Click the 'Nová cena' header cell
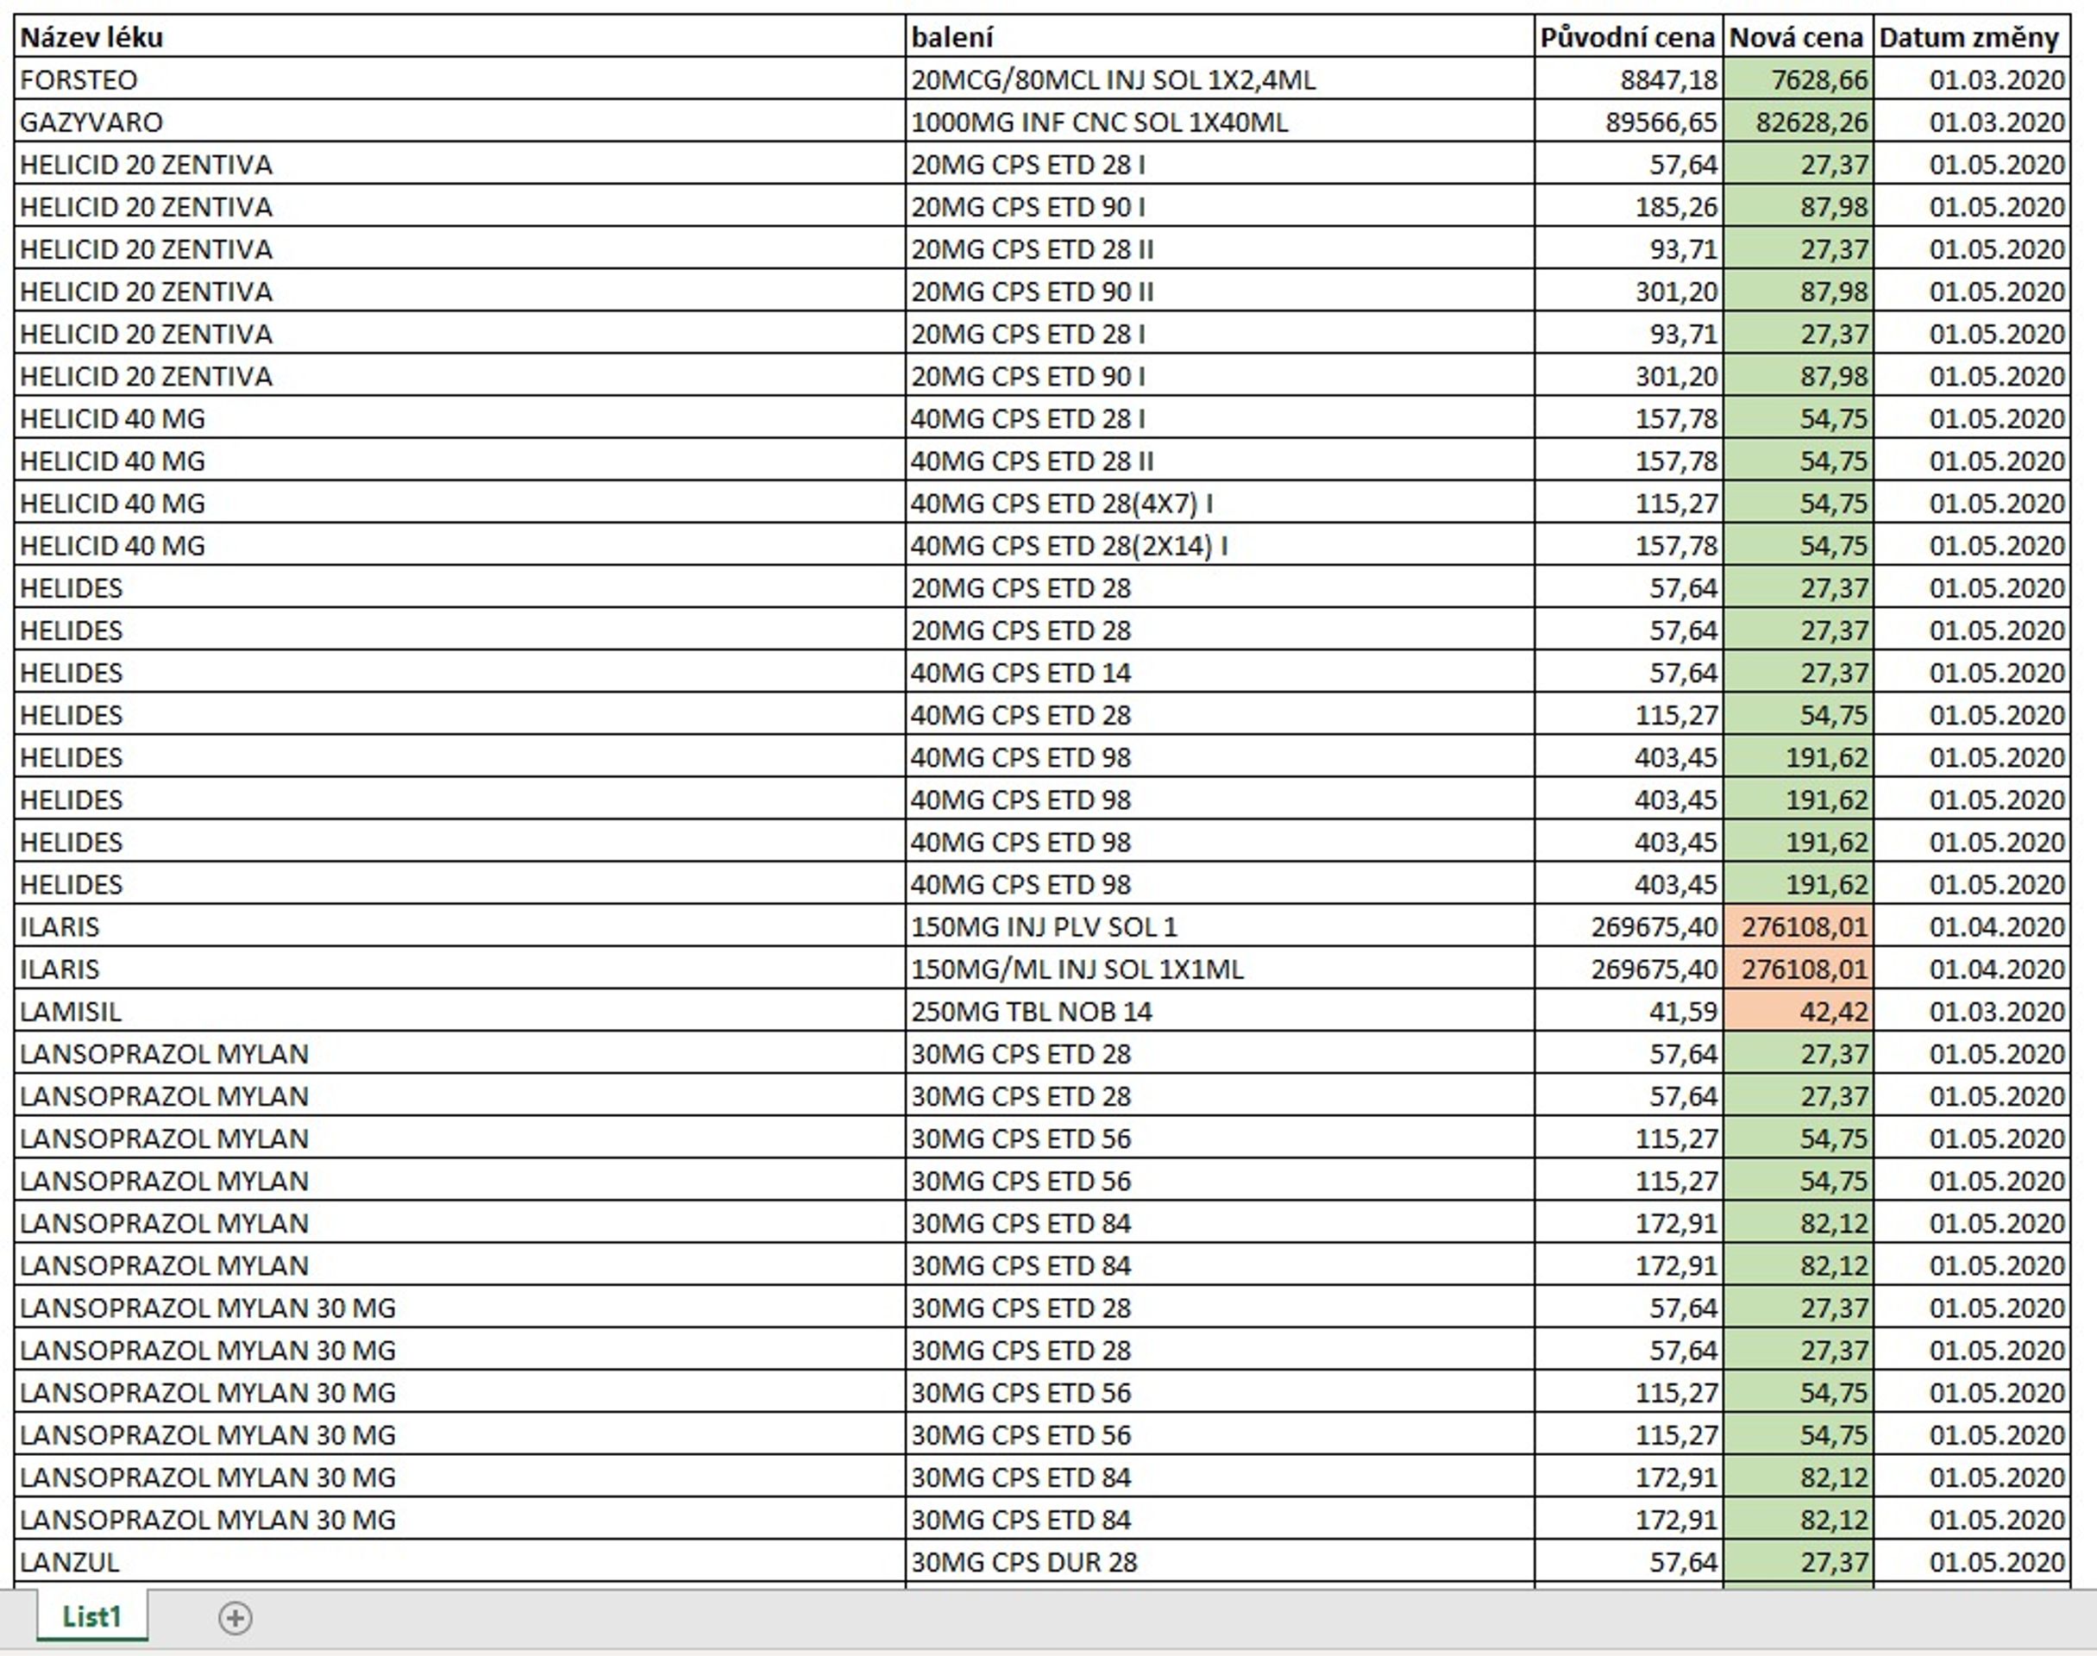The height and width of the screenshot is (1656, 2097). 1799,37
